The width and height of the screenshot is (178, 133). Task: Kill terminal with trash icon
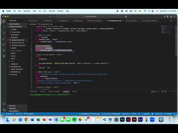165,91
